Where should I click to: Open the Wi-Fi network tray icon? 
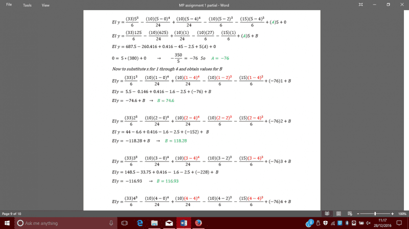[333, 223]
